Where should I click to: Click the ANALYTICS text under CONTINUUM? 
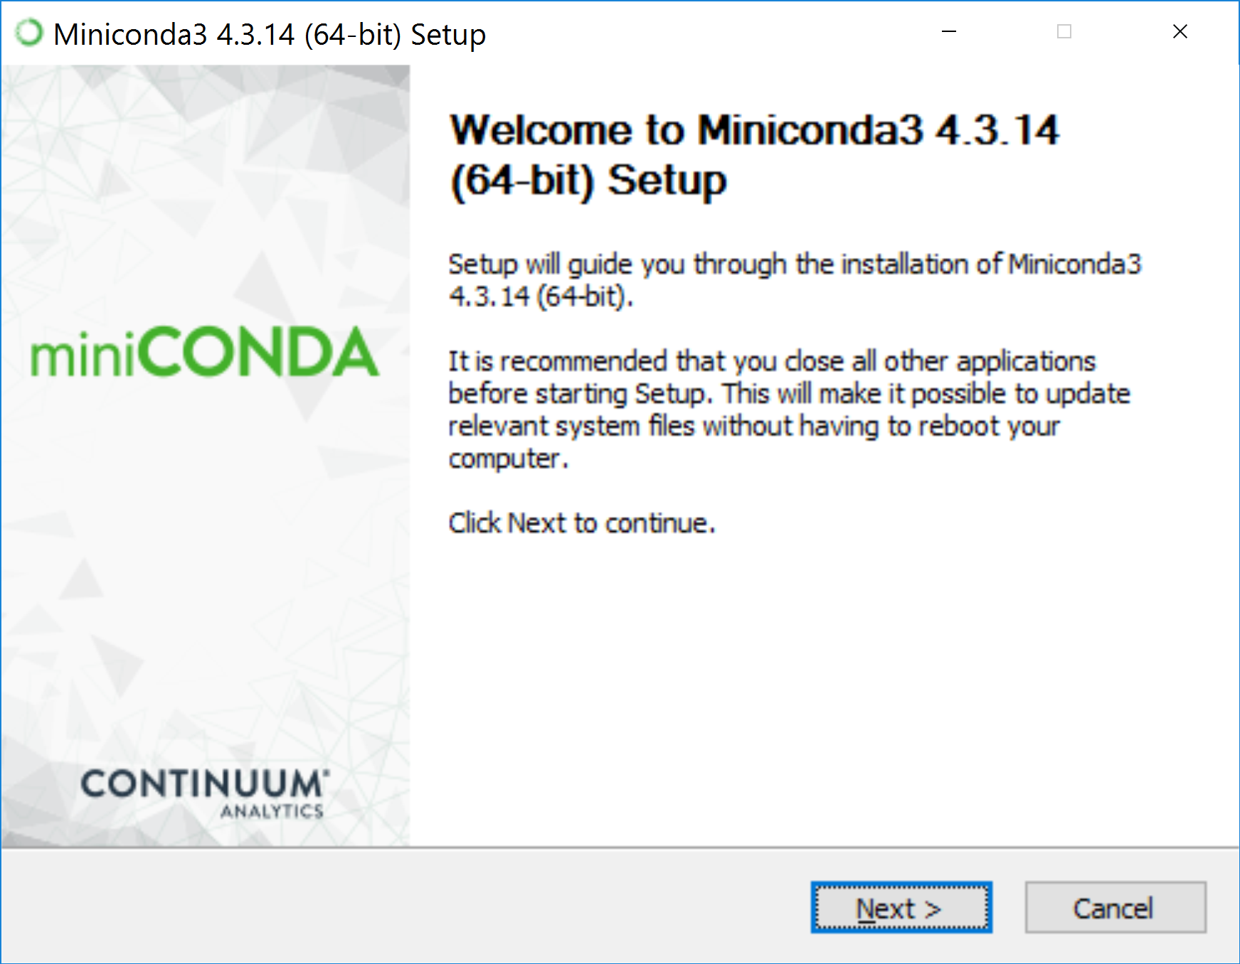(x=270, y=809)
